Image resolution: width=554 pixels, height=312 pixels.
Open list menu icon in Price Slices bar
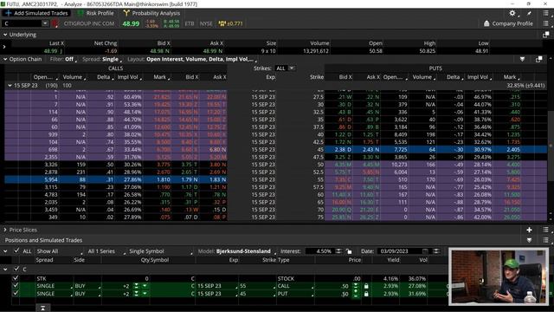[546, 230]
